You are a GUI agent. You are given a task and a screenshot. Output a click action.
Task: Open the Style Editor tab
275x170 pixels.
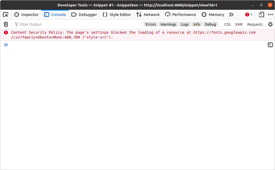click(x=117, y=15)
